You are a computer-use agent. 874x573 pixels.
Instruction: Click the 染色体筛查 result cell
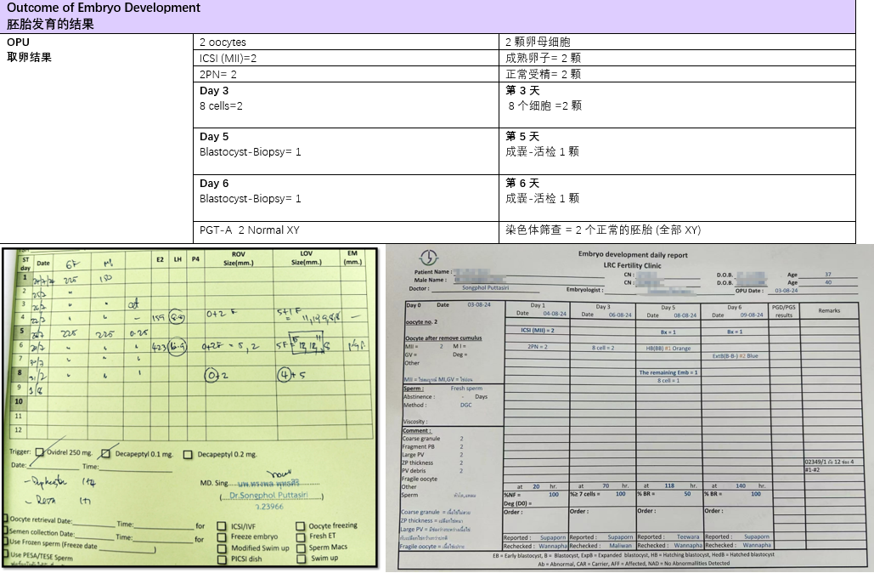[x=677, y=230]
